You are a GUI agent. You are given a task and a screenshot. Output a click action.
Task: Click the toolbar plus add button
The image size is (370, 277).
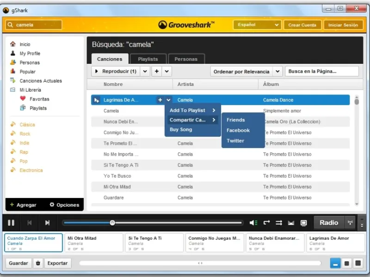(x=157, y=71)
